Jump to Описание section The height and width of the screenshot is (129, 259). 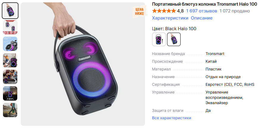click(x=202, y=18)
